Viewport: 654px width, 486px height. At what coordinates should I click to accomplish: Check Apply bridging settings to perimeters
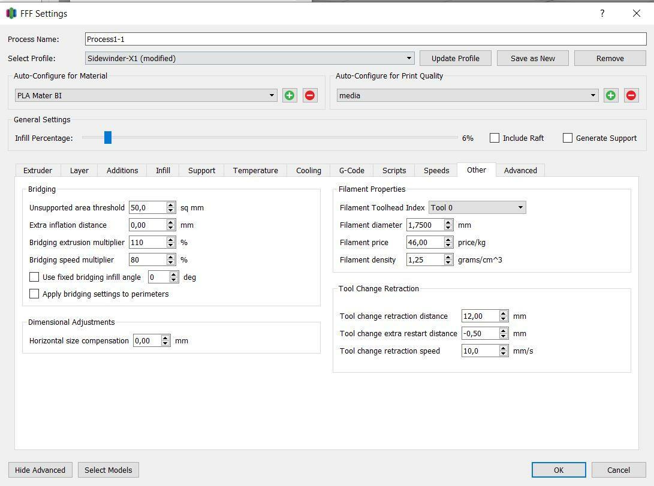[35, 294]
